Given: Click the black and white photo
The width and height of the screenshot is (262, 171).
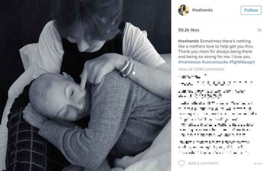Looking at the screenshot, I should point(86,85).
